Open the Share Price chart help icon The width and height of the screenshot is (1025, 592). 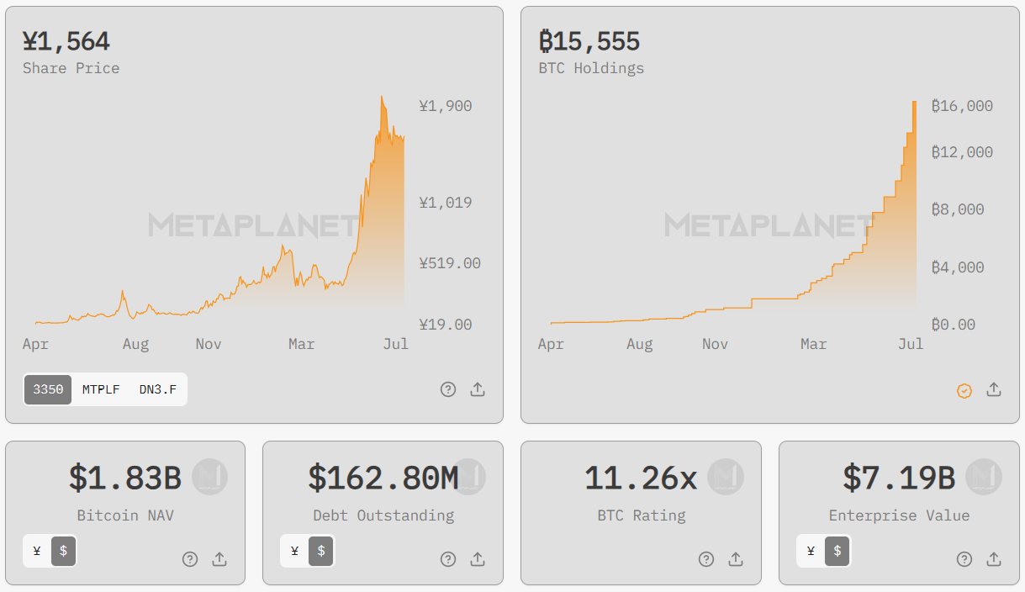coord(447,389)
